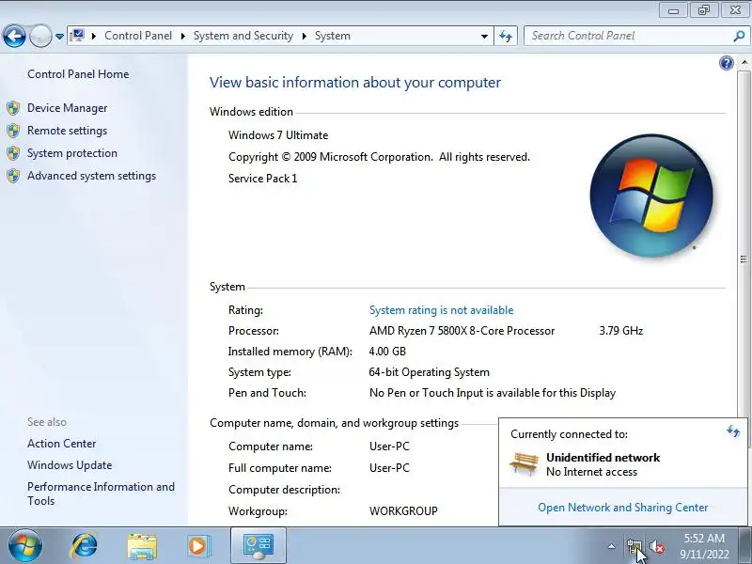Open System protection
Screen dimensions: 752x564
click(72, 153)
